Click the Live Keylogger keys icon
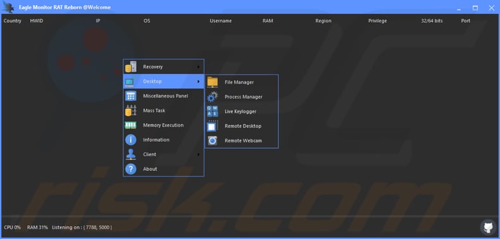 [x=213, y=111]
